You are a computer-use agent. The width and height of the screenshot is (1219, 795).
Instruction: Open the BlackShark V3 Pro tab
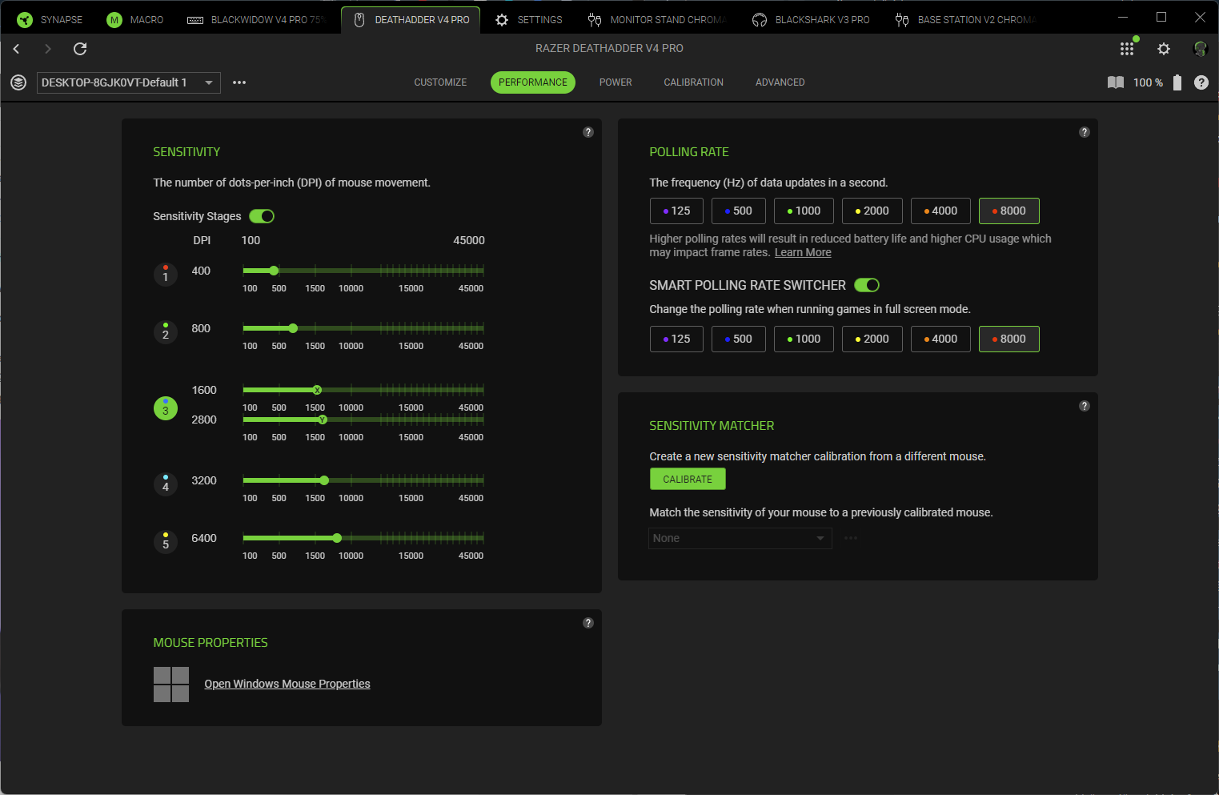[x=811, y=20]
